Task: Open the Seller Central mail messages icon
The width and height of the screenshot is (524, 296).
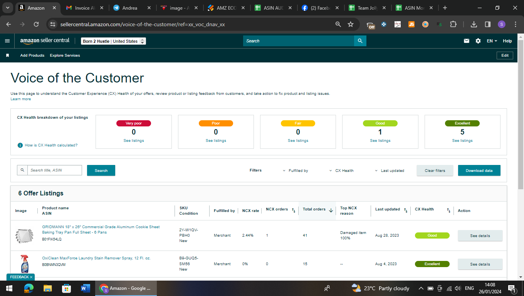Action: [x=467, y=41]
